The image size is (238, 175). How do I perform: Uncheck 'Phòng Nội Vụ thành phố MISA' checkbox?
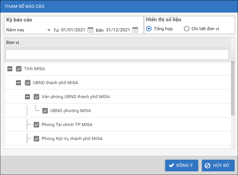click(x=36, y=139)
